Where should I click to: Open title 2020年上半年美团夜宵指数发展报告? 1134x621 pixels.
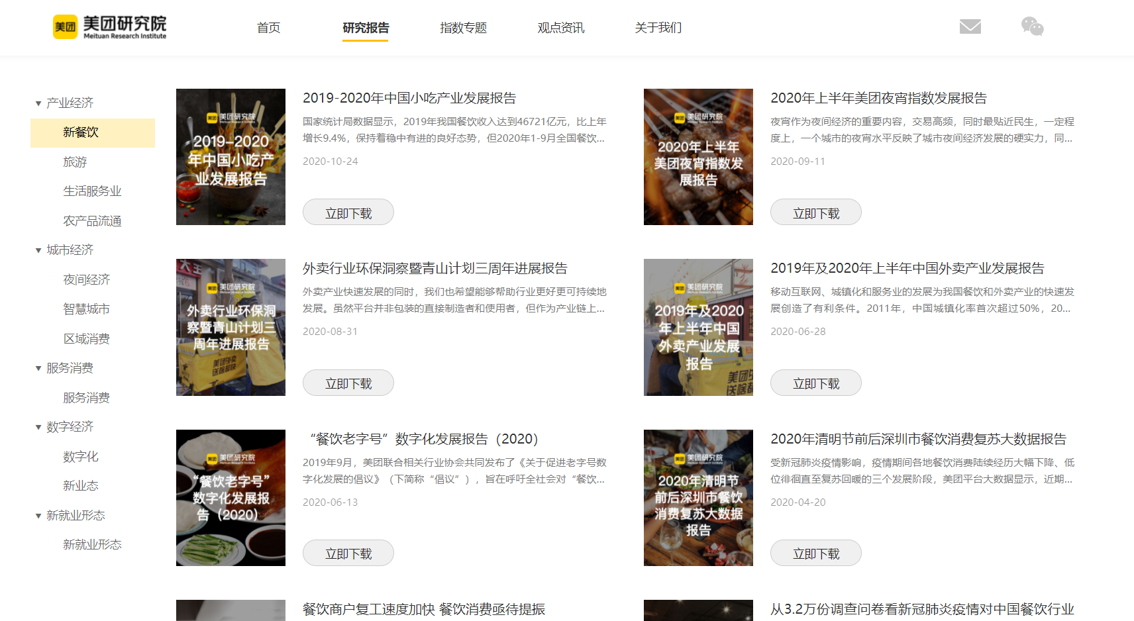pos(878,98)
